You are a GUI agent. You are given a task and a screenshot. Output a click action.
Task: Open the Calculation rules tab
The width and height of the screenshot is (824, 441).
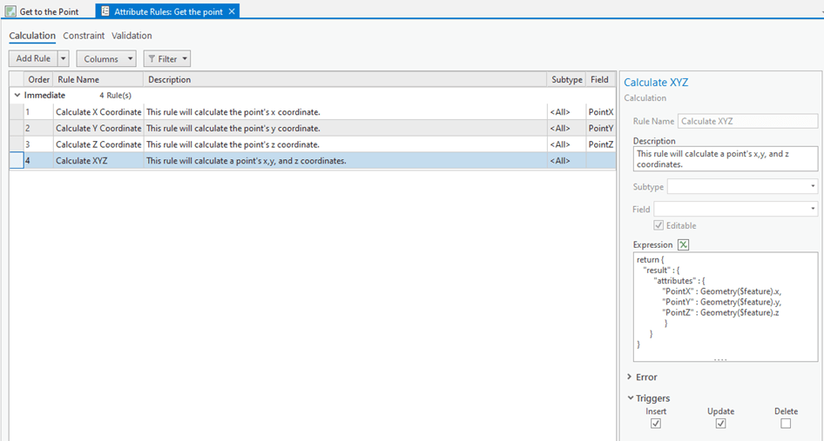point(32,36)
